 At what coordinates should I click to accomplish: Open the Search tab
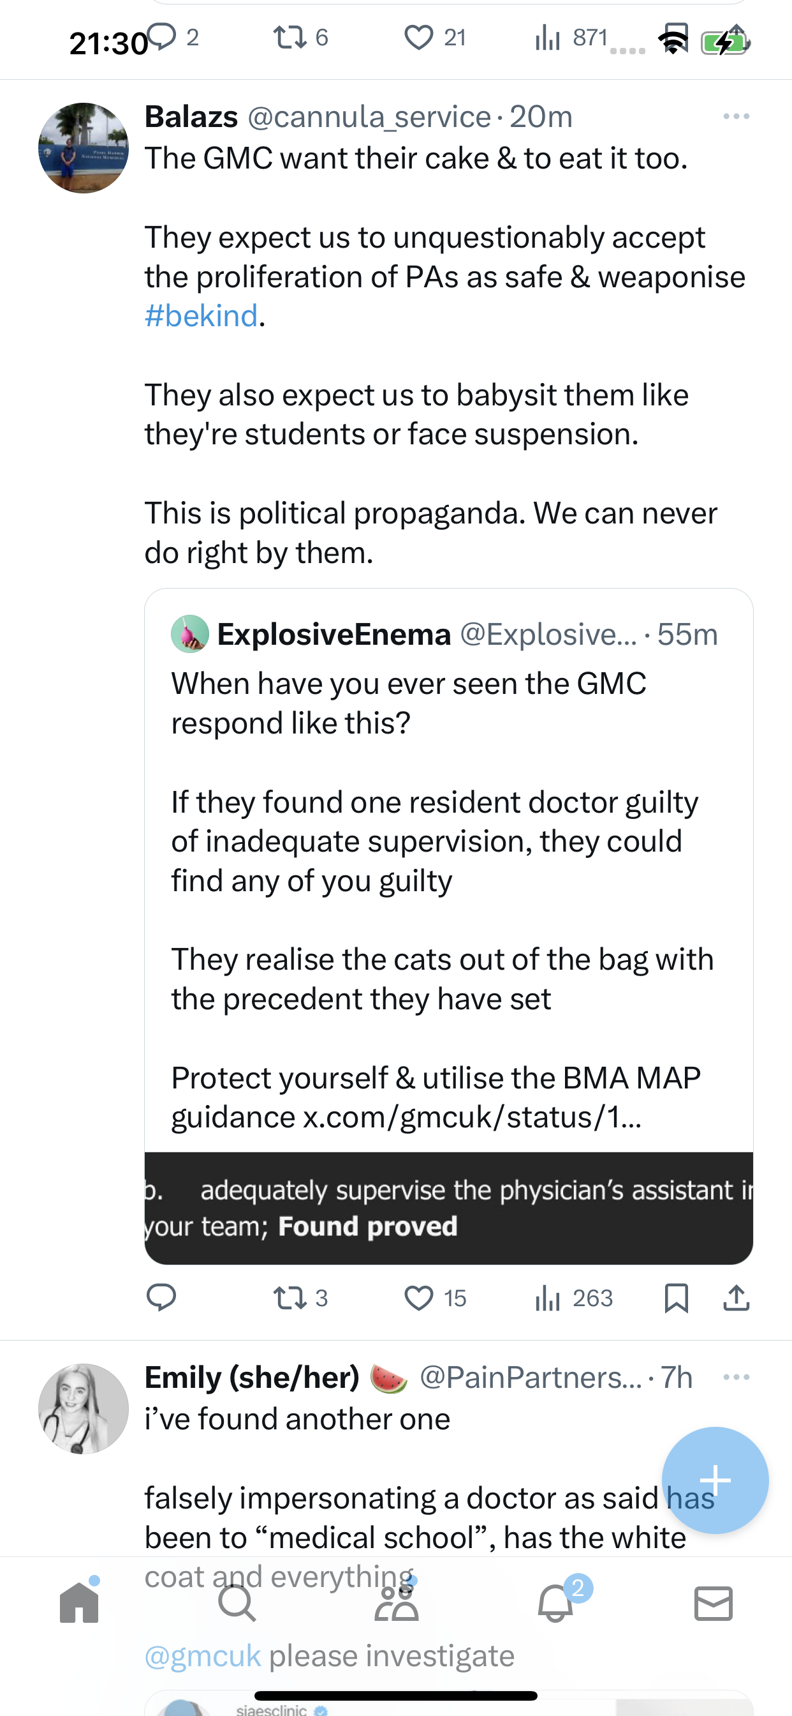click(x=237, y=1602)
